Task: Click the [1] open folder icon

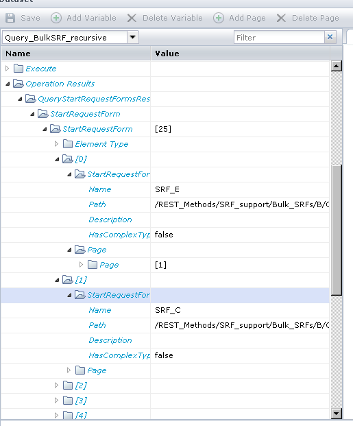Action: tap(68, 279)
